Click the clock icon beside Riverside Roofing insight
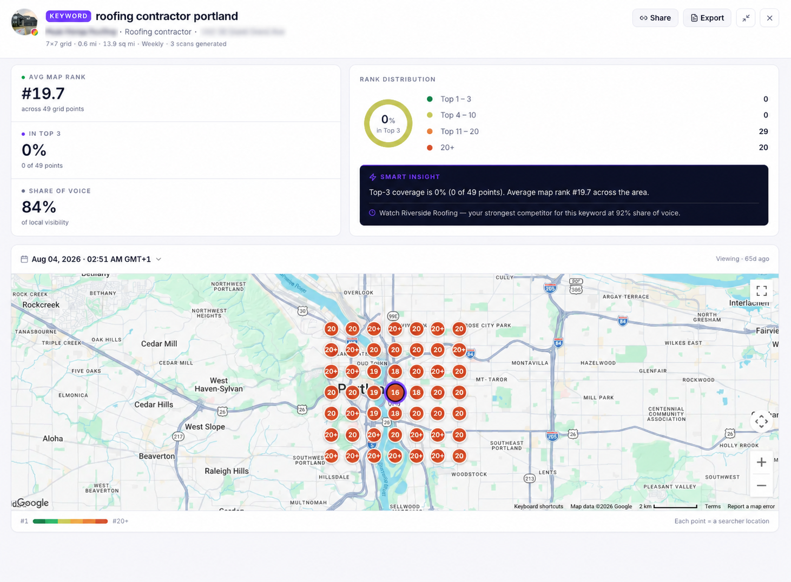This screenshot has height=582, width=791. pyautogui.click(x=372, y=213)
